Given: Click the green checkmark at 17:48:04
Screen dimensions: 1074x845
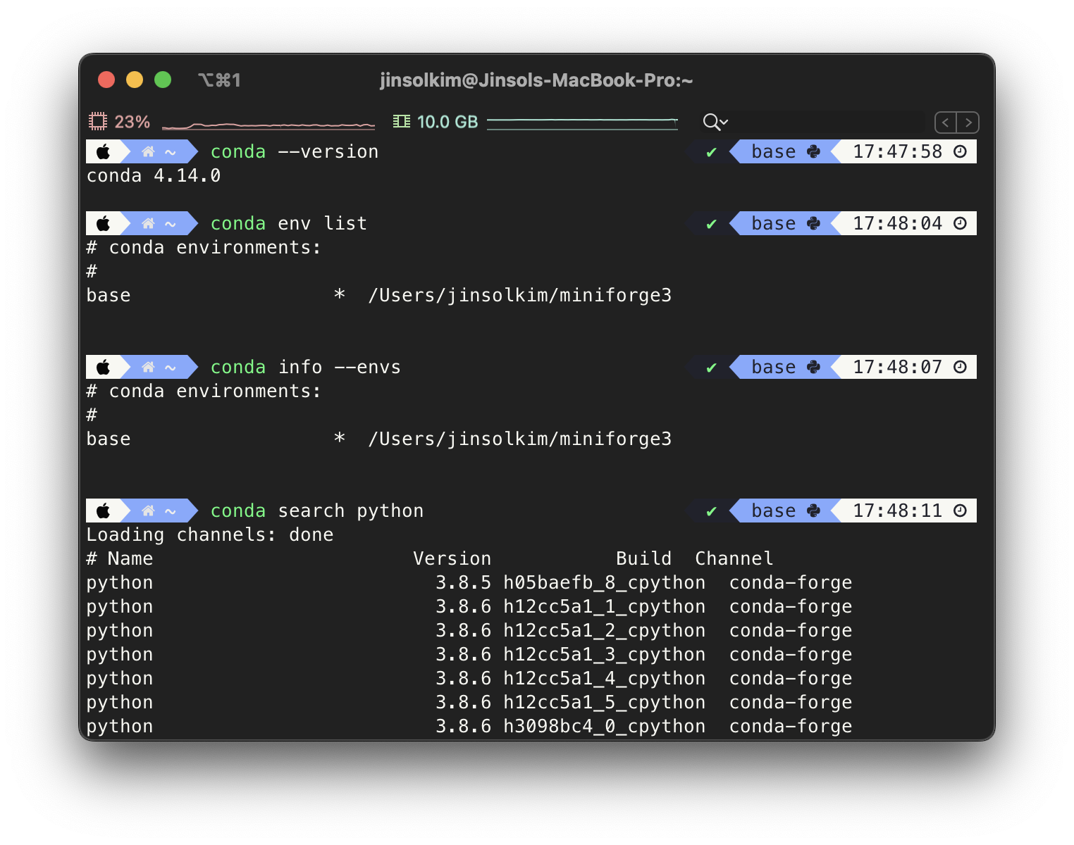Looking at the screenshot, I should point(712,224).
